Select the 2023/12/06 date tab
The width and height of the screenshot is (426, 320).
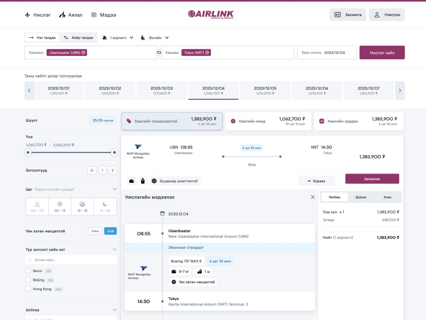click(317, 90)
